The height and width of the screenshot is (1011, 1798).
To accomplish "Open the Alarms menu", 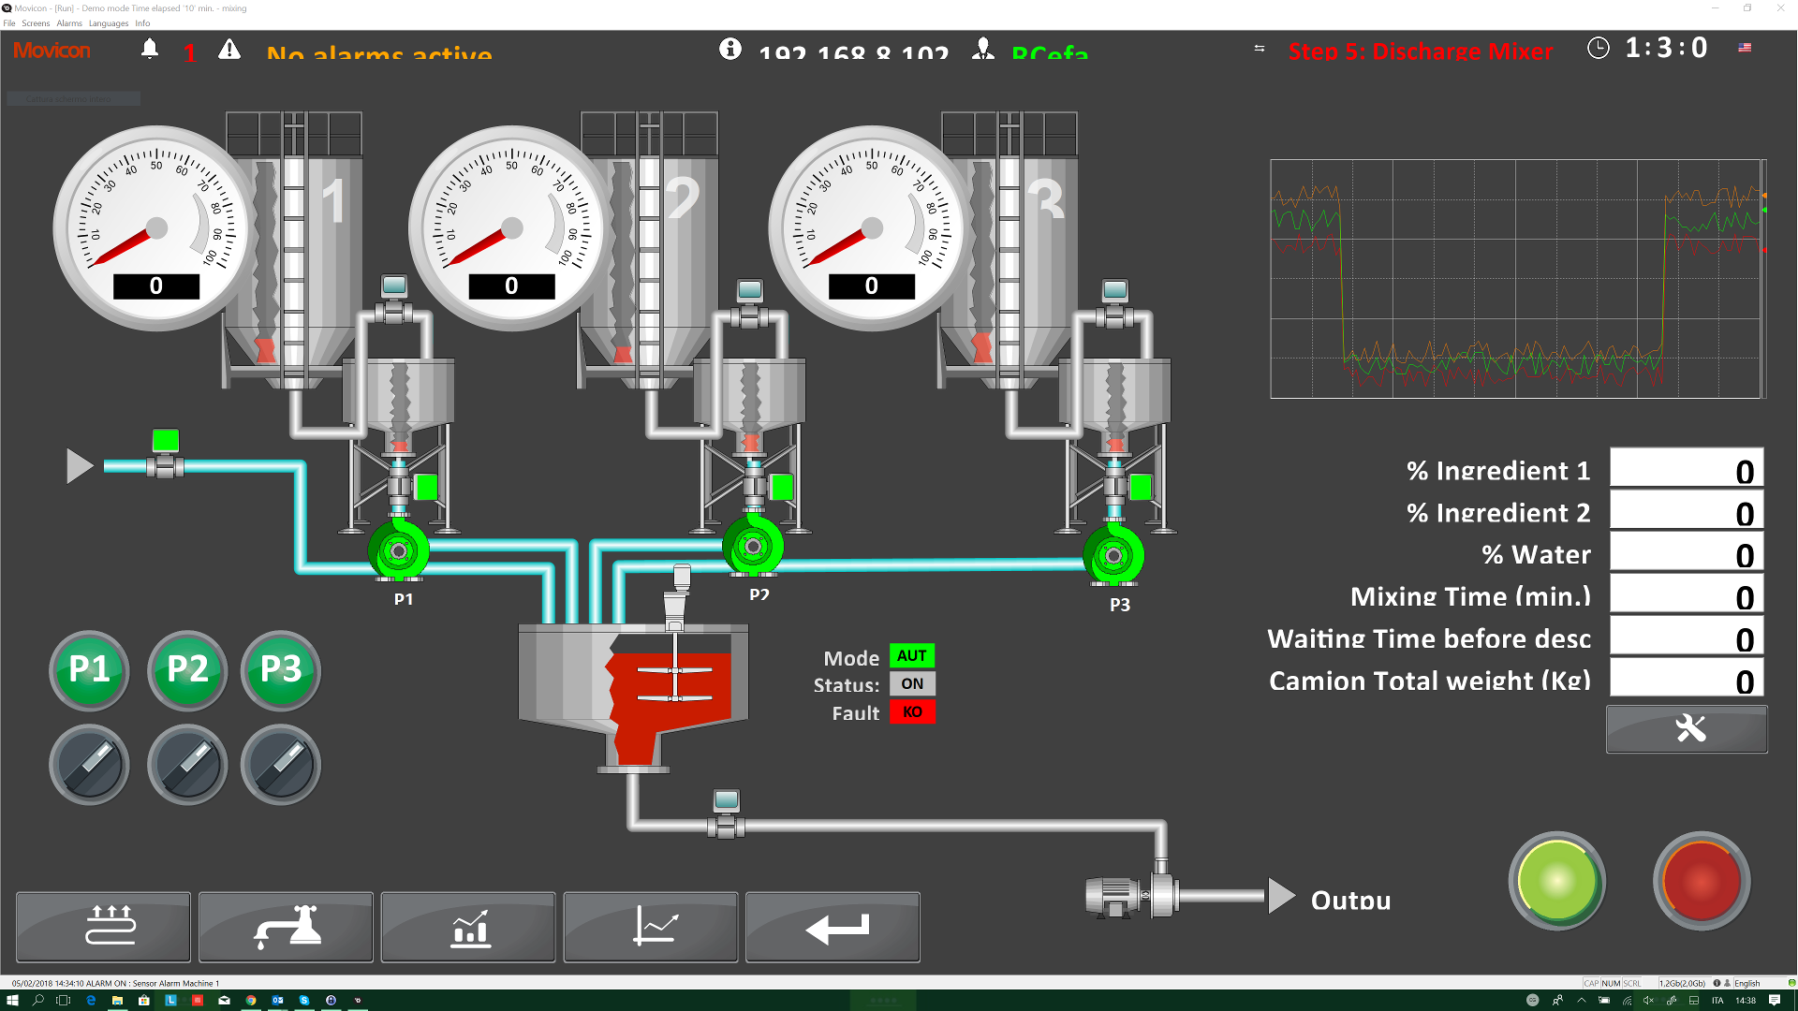I will (x=69, y=23).
